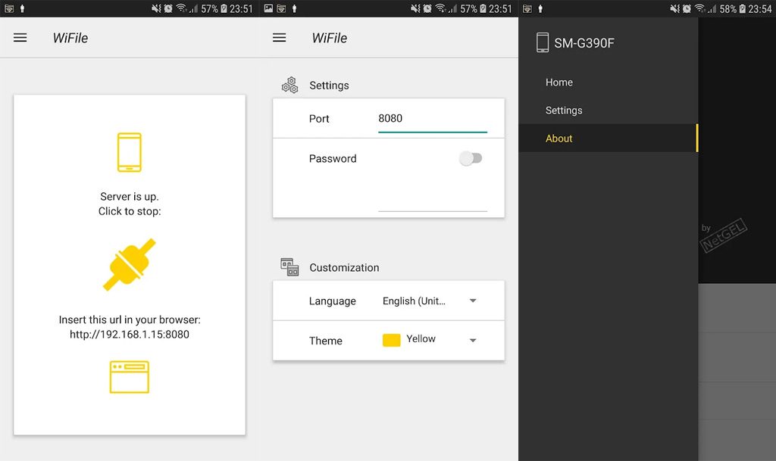The image size is (776, 461).
Task: Click the Wi-Fi icon in third status bar
Action: (699, 8)
